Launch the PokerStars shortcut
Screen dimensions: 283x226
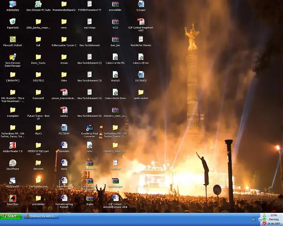tap(12, 198)
